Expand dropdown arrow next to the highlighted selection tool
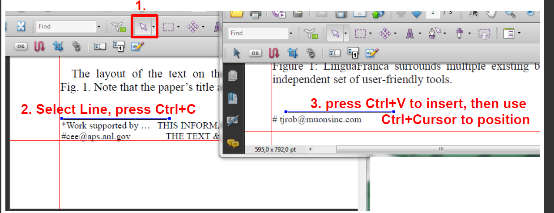Screen dimensions: 554x213 point(153,27)
